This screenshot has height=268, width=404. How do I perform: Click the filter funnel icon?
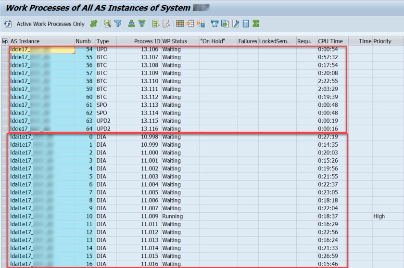pyautogui.click(x=118, y=24)
